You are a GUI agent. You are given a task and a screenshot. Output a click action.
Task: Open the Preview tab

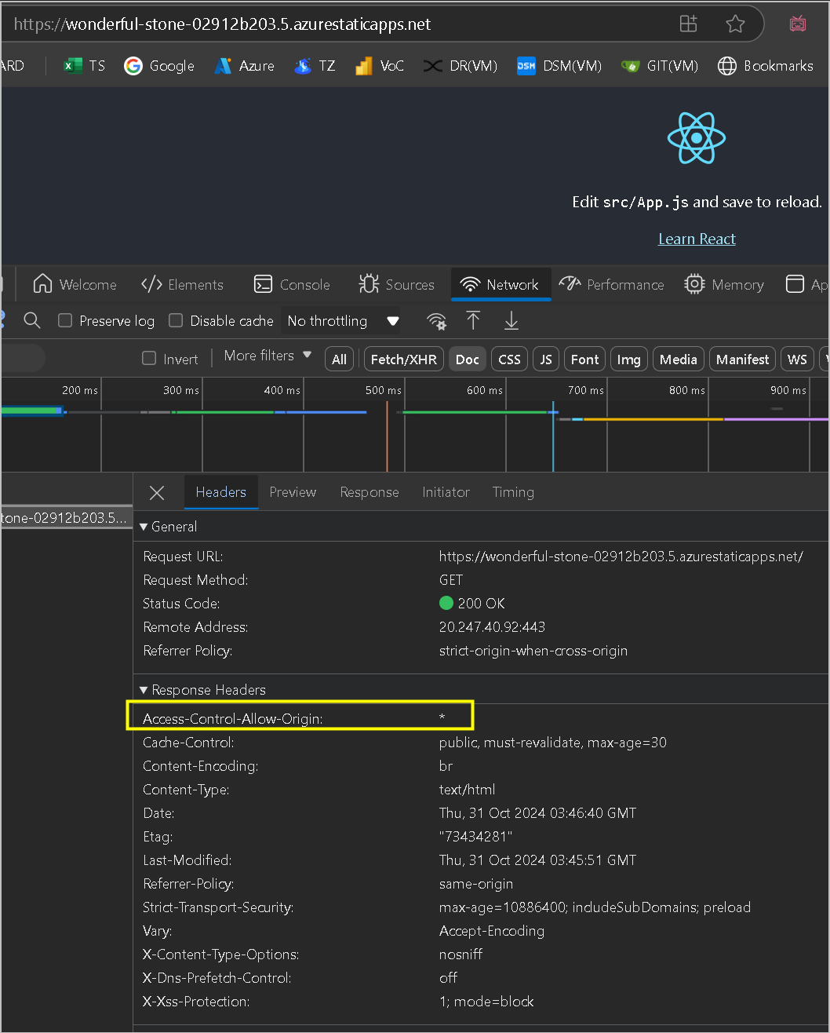293,492
